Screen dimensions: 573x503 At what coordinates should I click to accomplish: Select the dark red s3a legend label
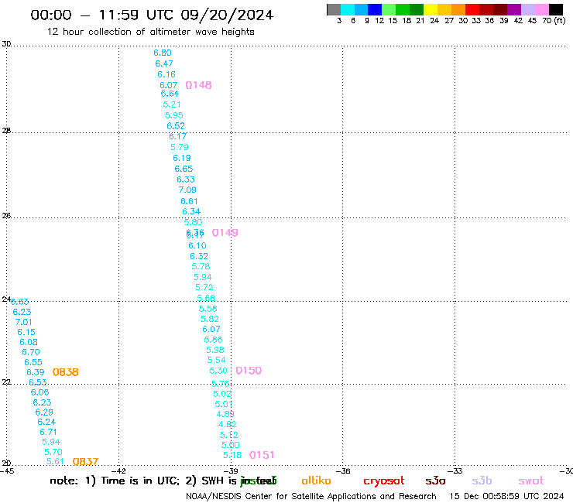(x=435, y=481)
